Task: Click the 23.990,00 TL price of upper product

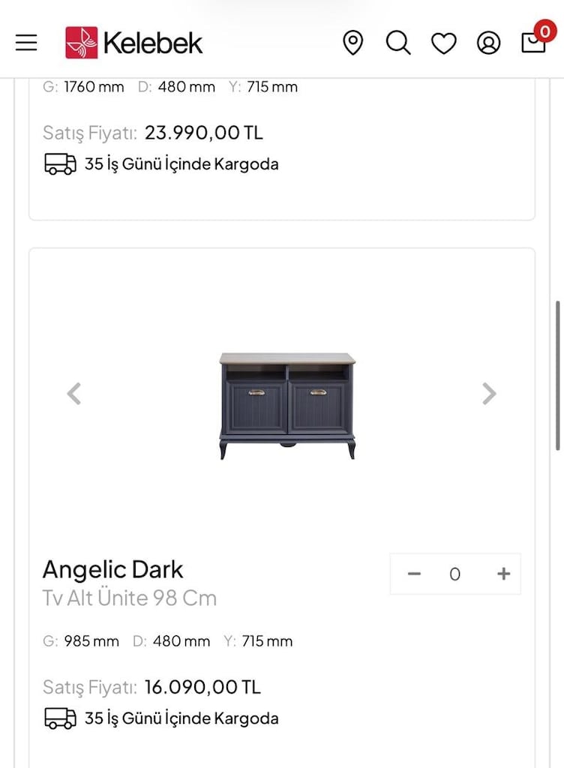Action: tap(204, 133)
